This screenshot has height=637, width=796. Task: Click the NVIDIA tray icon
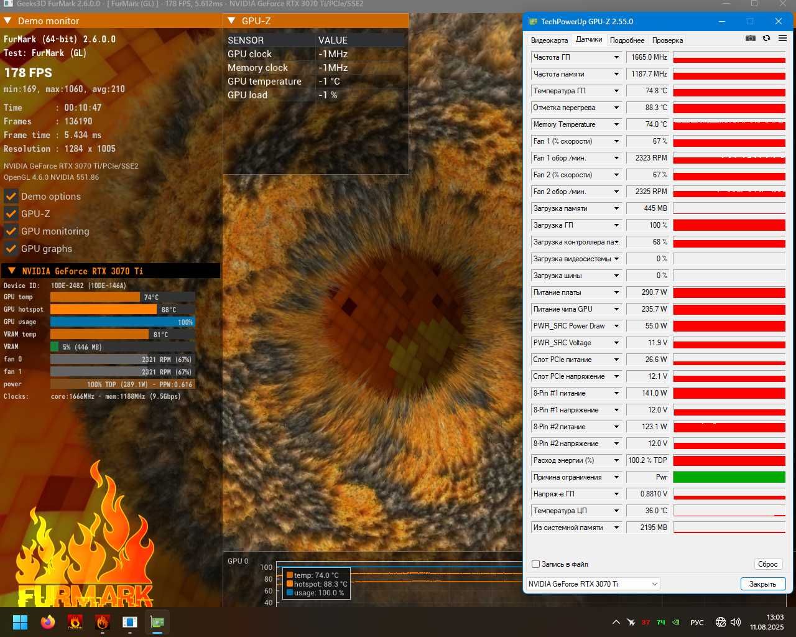point(676,622)
